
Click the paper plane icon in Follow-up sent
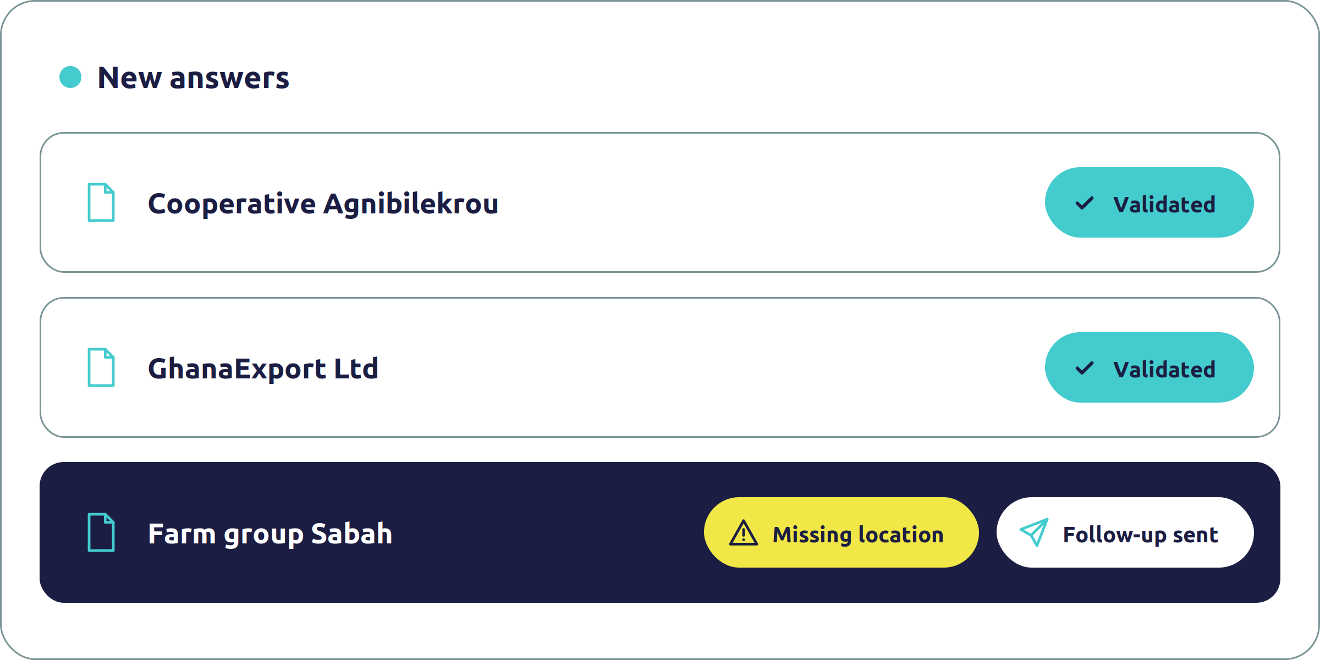[x=1034, y=532]
